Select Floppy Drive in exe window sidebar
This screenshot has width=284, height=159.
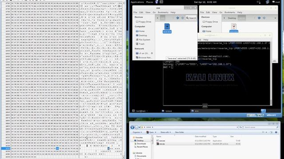tap(143, 22)
